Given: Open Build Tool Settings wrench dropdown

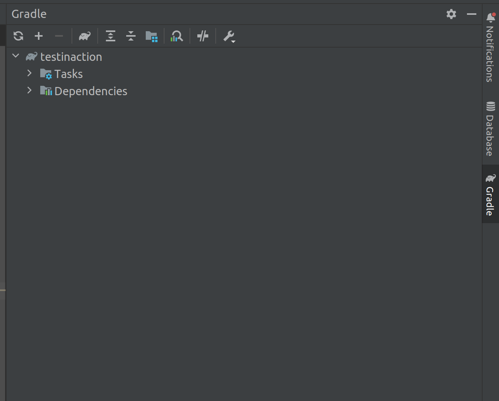Looking at the screenshot, I should click(x=229, y=36).
